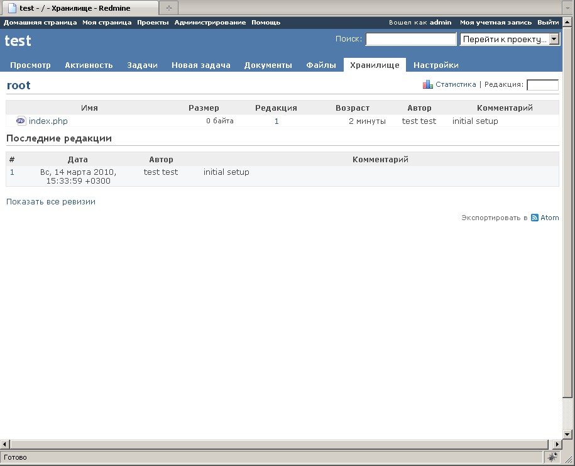Open Администрирование link

click(210, 23)
